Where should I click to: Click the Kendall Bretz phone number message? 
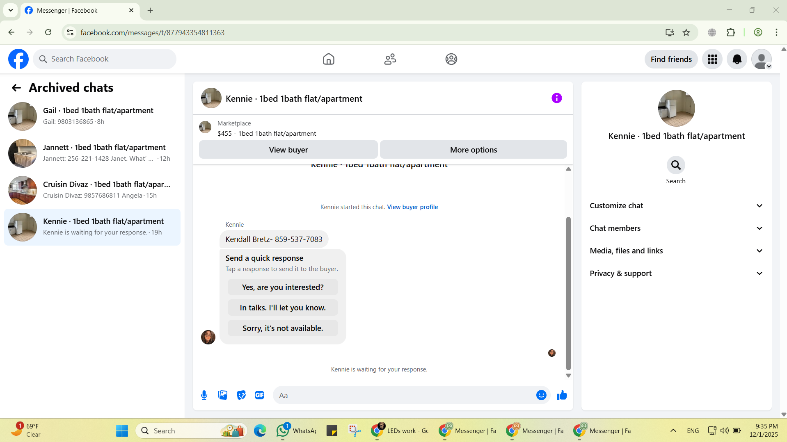[274, 239]
